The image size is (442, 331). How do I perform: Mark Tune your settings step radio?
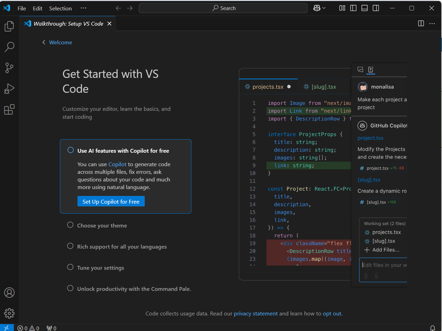pos(70,267)
